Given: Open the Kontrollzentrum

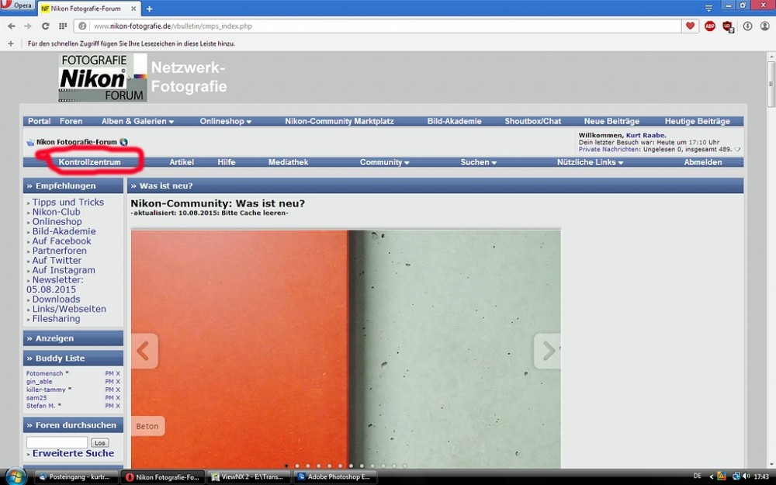Looking at the screenshot, I should (89, 162).
